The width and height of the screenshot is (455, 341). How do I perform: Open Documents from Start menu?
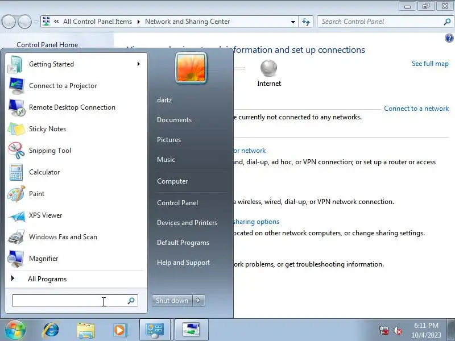pos(174,120)
